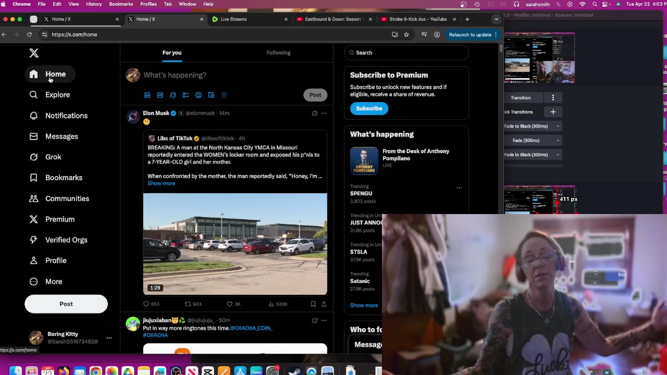This screenshot has height=375, width=667.
Task: Click the sidebar Post button
Action: 66,304
